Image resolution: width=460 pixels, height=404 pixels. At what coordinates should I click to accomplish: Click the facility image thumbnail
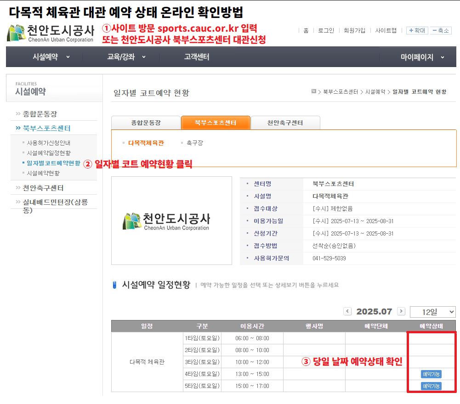pyautogui.click(x=171, y=220)
